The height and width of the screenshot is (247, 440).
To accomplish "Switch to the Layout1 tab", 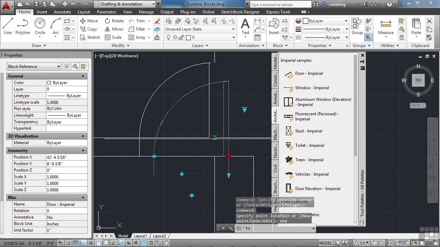I will 140,236.
